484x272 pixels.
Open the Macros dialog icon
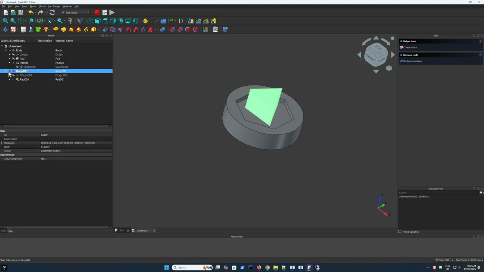coord(105,12)
